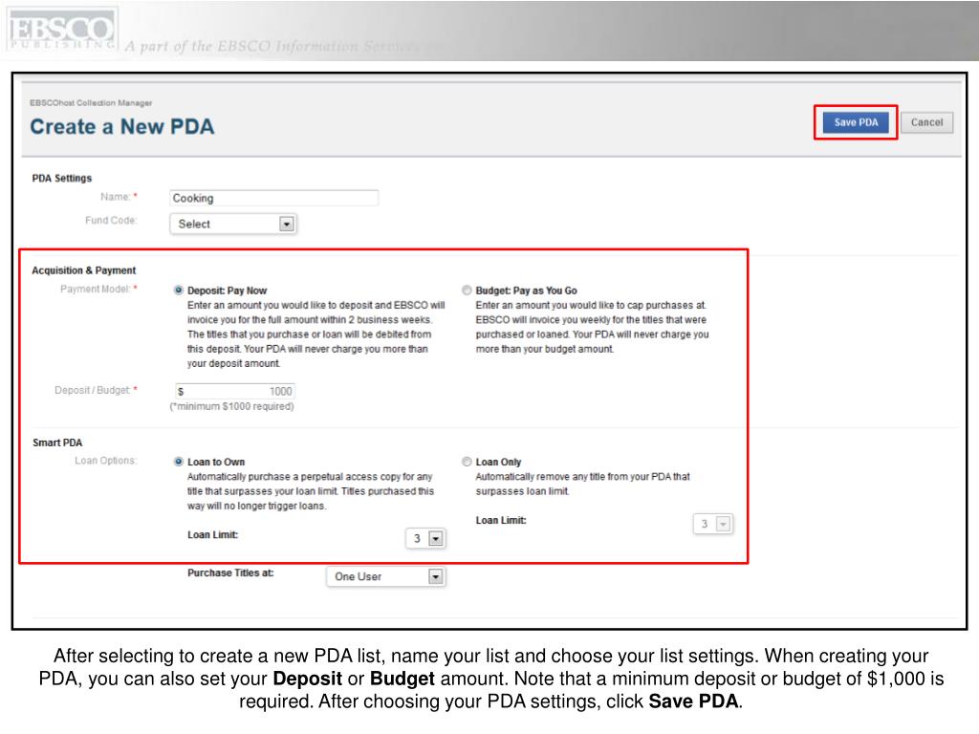Open Purchase Titles at One User dropdown
Screen dimensions: 979x734
(x=386, y=576)
